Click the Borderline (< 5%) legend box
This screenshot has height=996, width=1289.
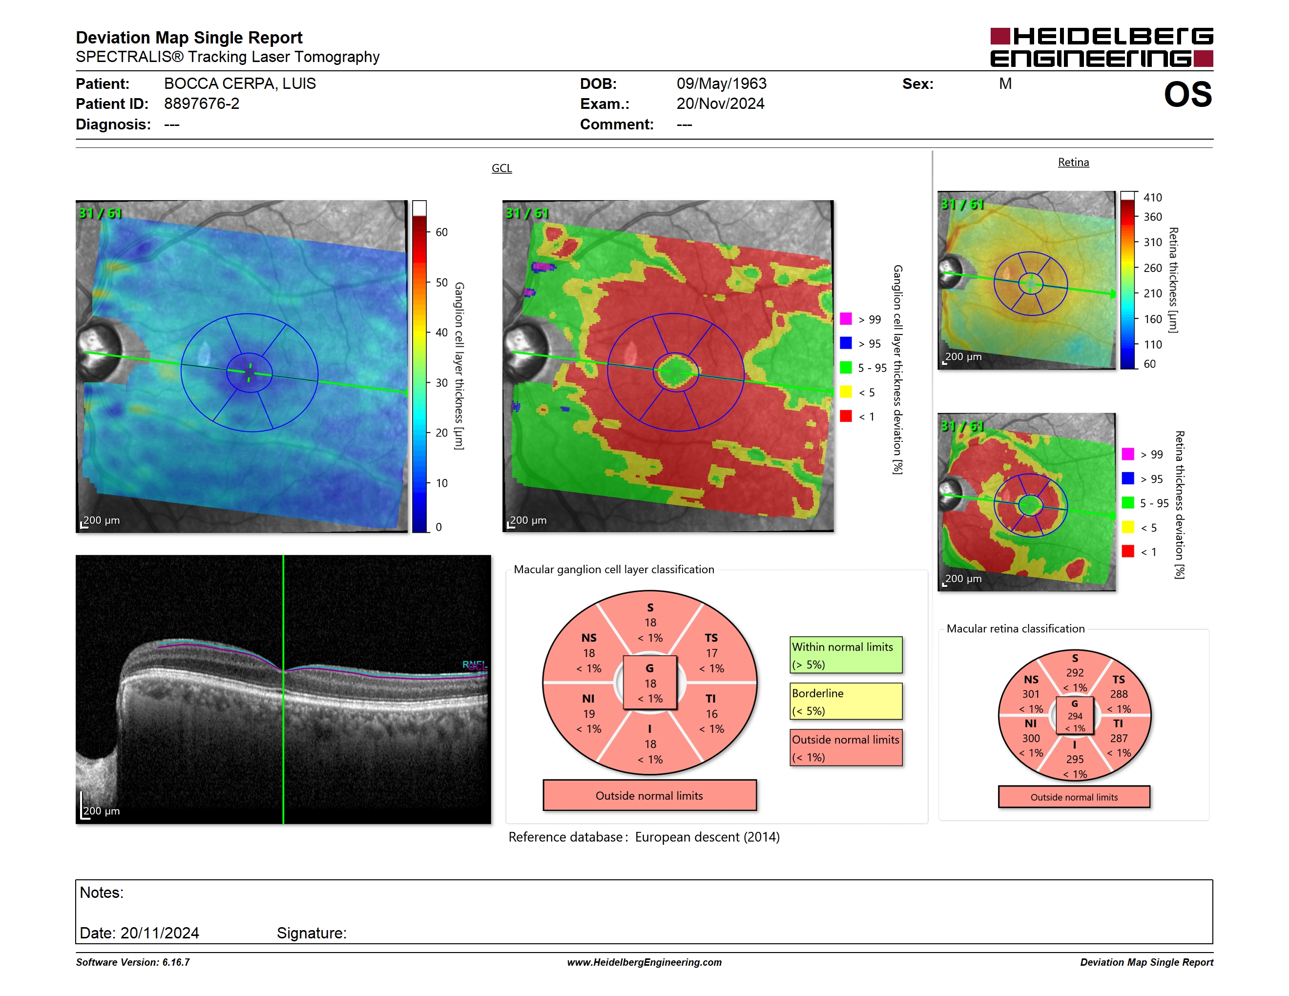tap(846, 701)
